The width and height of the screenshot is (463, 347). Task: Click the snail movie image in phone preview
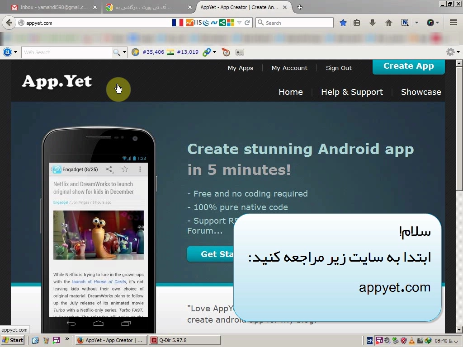click(98, 235)
